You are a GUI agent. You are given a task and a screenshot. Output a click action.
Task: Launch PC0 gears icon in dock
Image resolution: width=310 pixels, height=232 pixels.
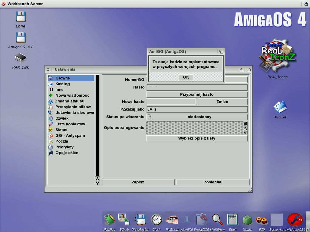(262, 221)
